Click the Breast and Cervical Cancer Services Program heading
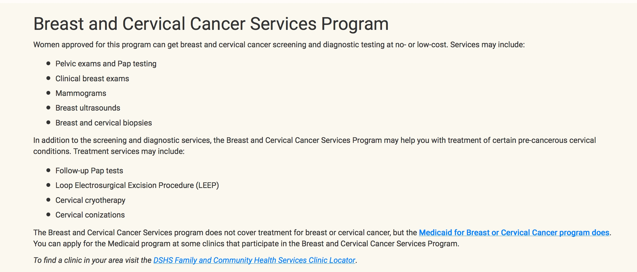 point(211,24)
